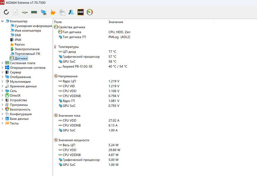Click the user contact toolbar icon
The height and width of the screenshot is (176, 257).
71,12
